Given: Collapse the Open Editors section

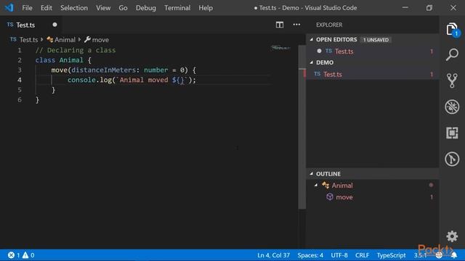Looking at the screenshot, I should point(312,39).
